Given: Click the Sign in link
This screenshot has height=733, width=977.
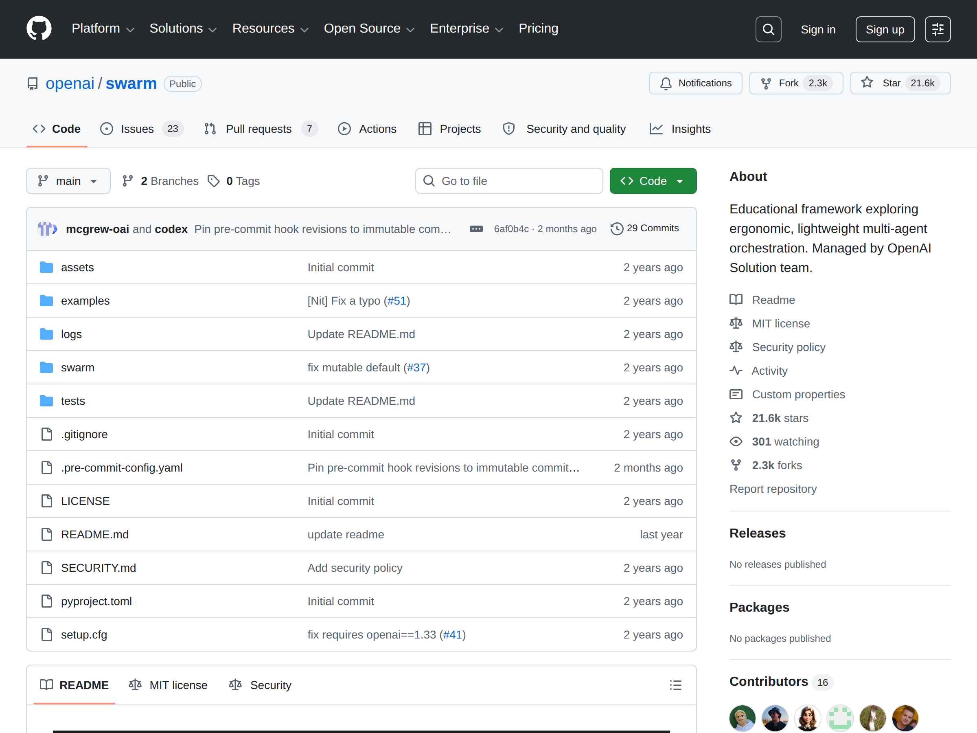Looking at the screenshot, I should 818,29.
